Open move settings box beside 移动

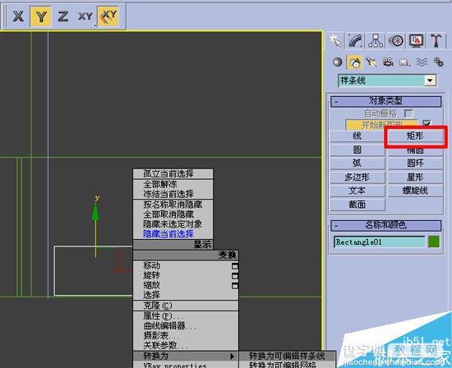click(x=235, y=266)
